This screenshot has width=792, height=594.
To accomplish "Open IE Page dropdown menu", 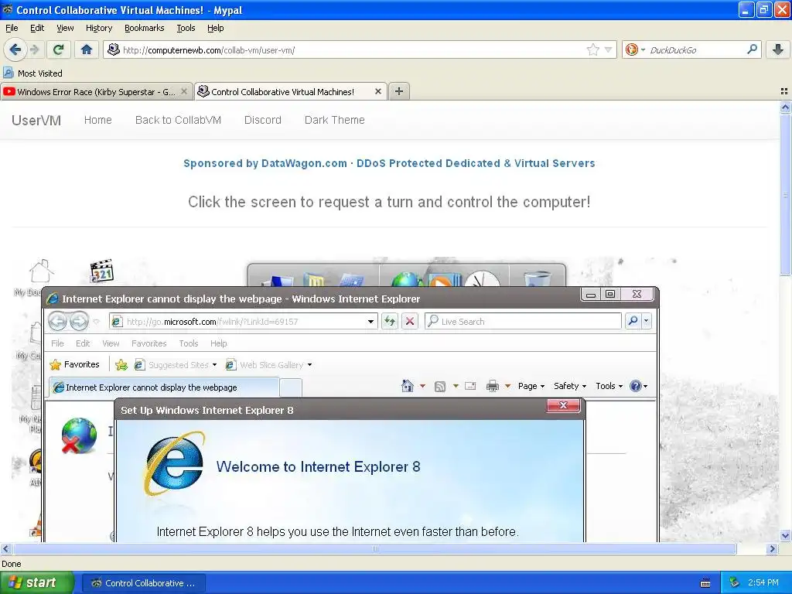I will click(x=531, y=386).
